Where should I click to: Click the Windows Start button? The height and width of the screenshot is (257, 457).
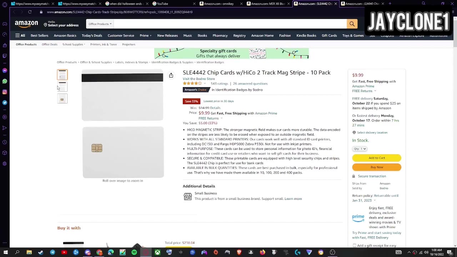click(5, 252)
